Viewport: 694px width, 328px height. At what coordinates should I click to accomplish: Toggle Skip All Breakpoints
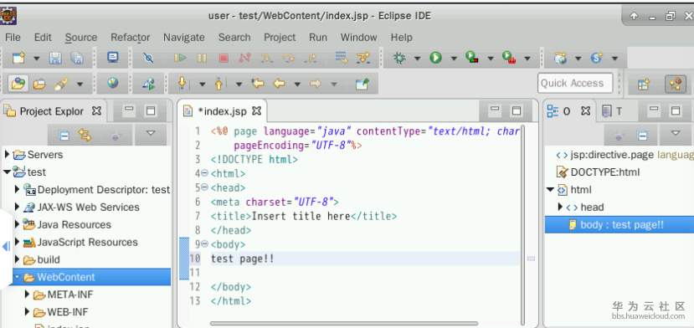148,58
